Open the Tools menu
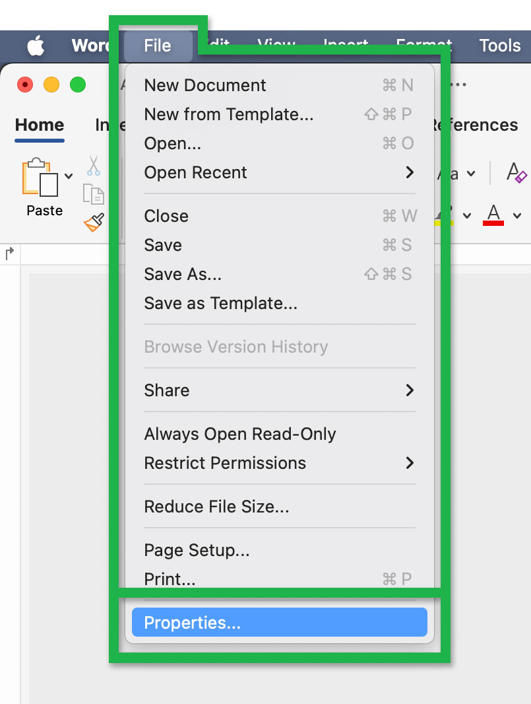Image resolution: width=531 pixels, height=704 pixels. click(499, 45)
